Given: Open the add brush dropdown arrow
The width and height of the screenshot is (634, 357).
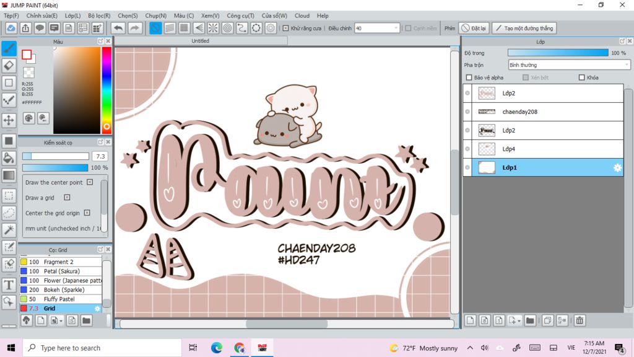Looking at the screenshot, I should (x=61, y=321).
